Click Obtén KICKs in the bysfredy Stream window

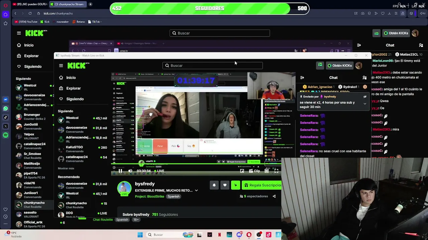(x=339, y=65)
